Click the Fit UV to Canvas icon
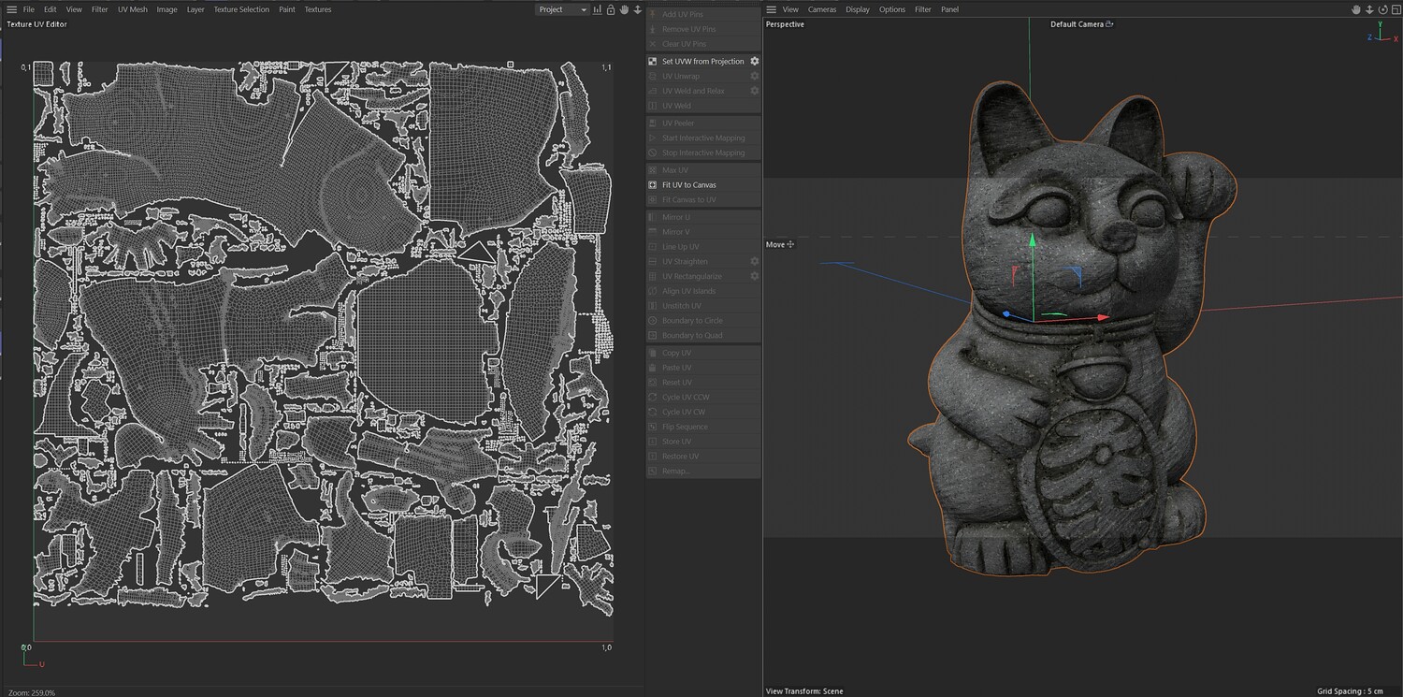The height and width of the screenshot is (697, 1403). [653, 184]
